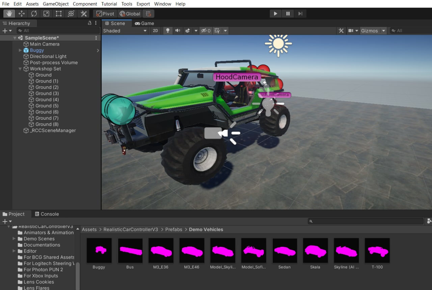Viewport: 432px width, 290px height.
Task: Pause the game
Action: (288, 14)
